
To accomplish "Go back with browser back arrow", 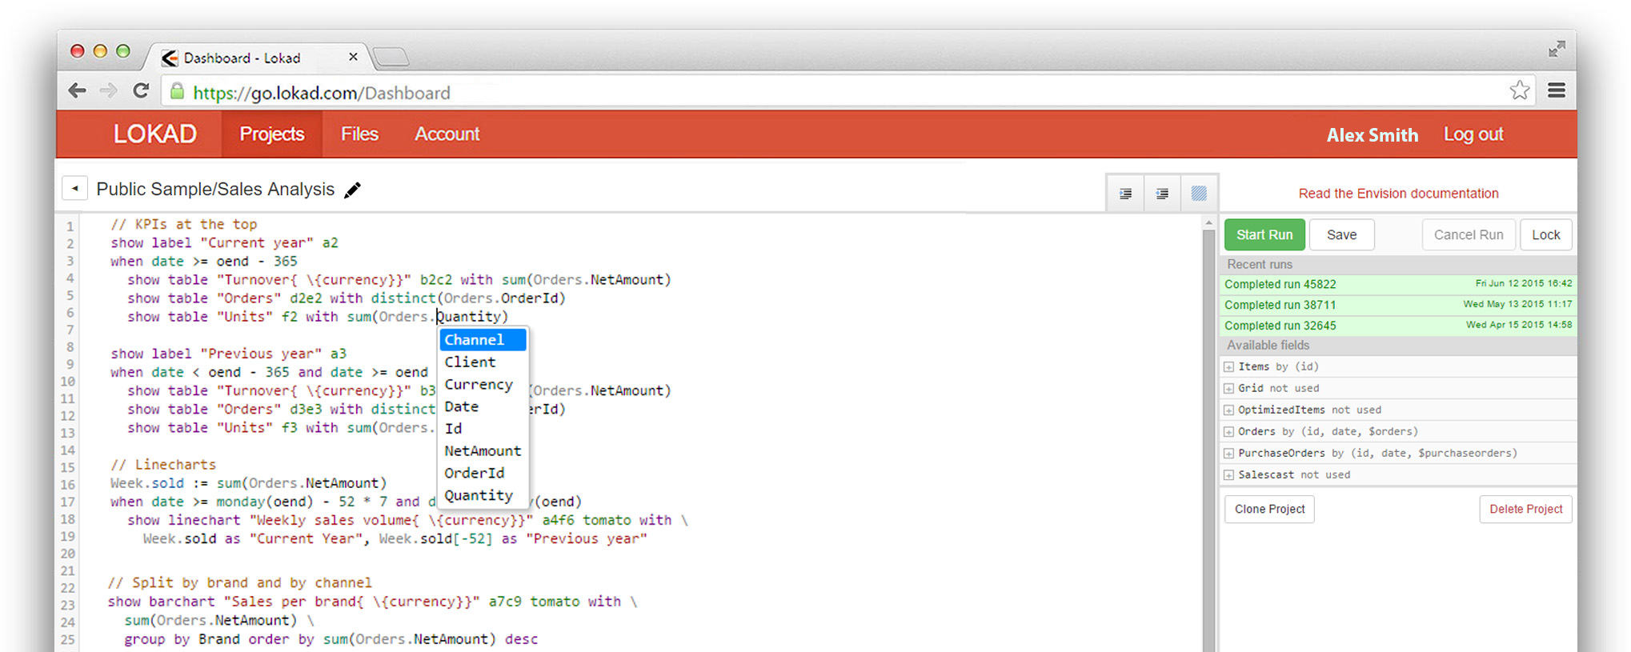I will pyautogui.click(x=77, y=91).
